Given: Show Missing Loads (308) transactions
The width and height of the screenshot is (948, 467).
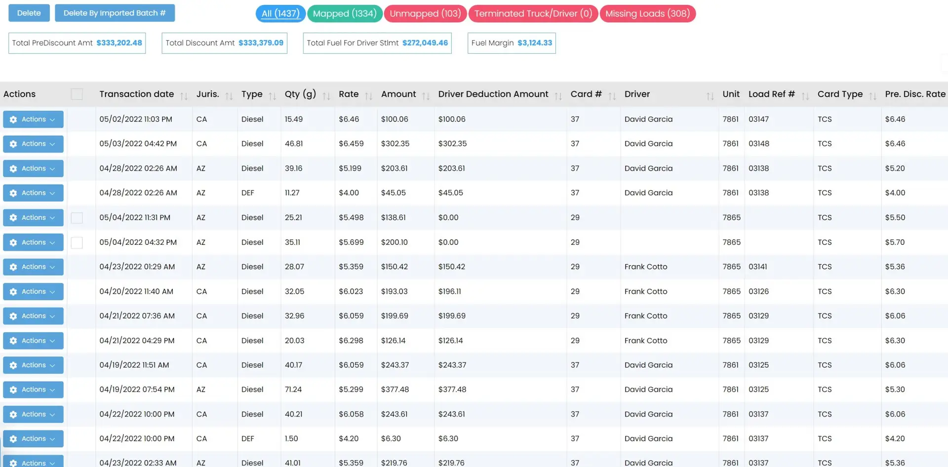Looking at the screenshot, I should [x=647, y=13].
